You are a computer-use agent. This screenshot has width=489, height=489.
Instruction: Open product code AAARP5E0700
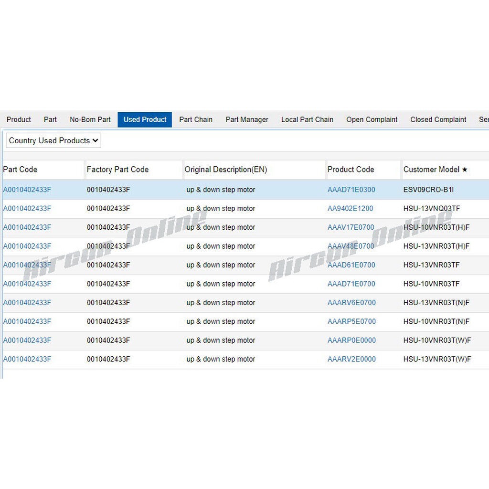351,321
